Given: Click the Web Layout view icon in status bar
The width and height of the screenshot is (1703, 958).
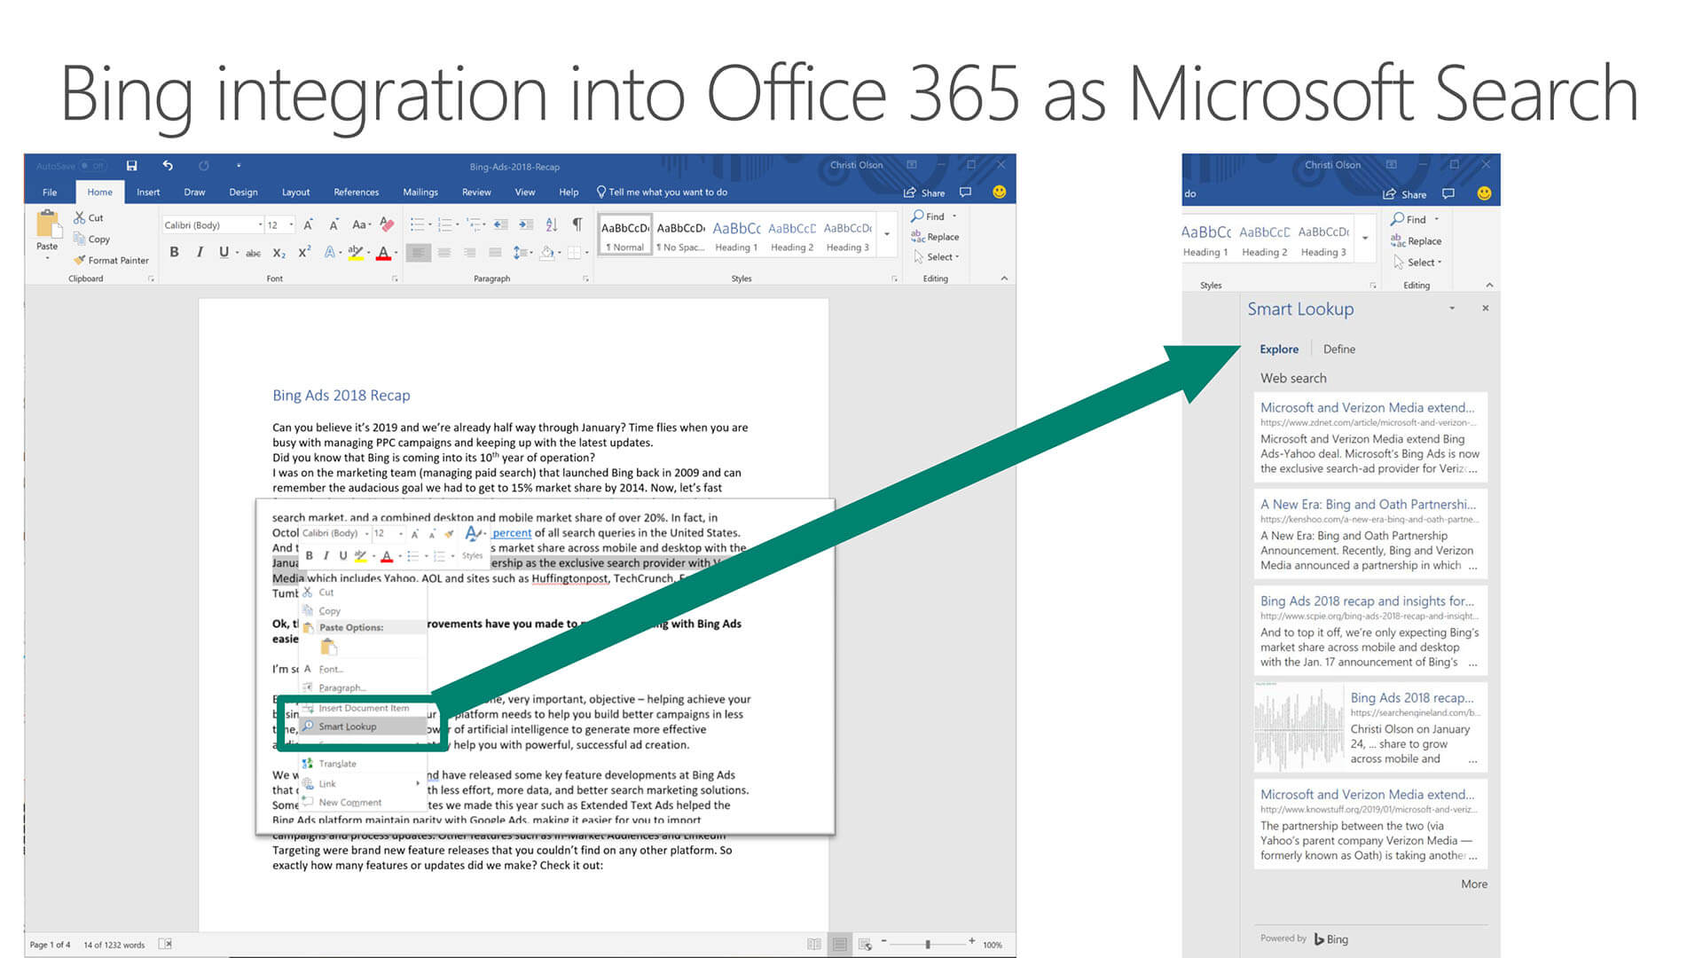Looking at the screenshot, I should click(866, 945).
